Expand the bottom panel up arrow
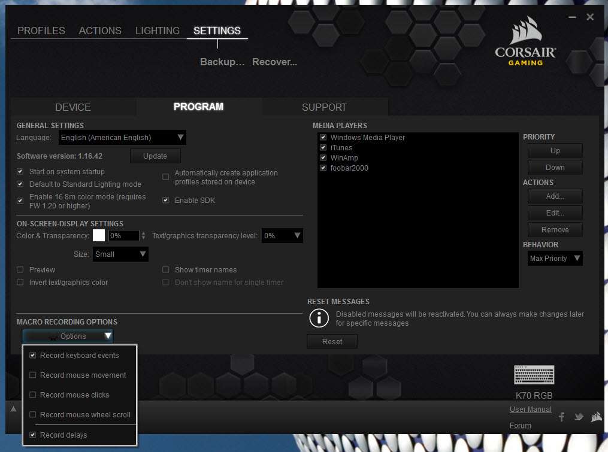This screenshot has width=608, height=452. (14, 408)
